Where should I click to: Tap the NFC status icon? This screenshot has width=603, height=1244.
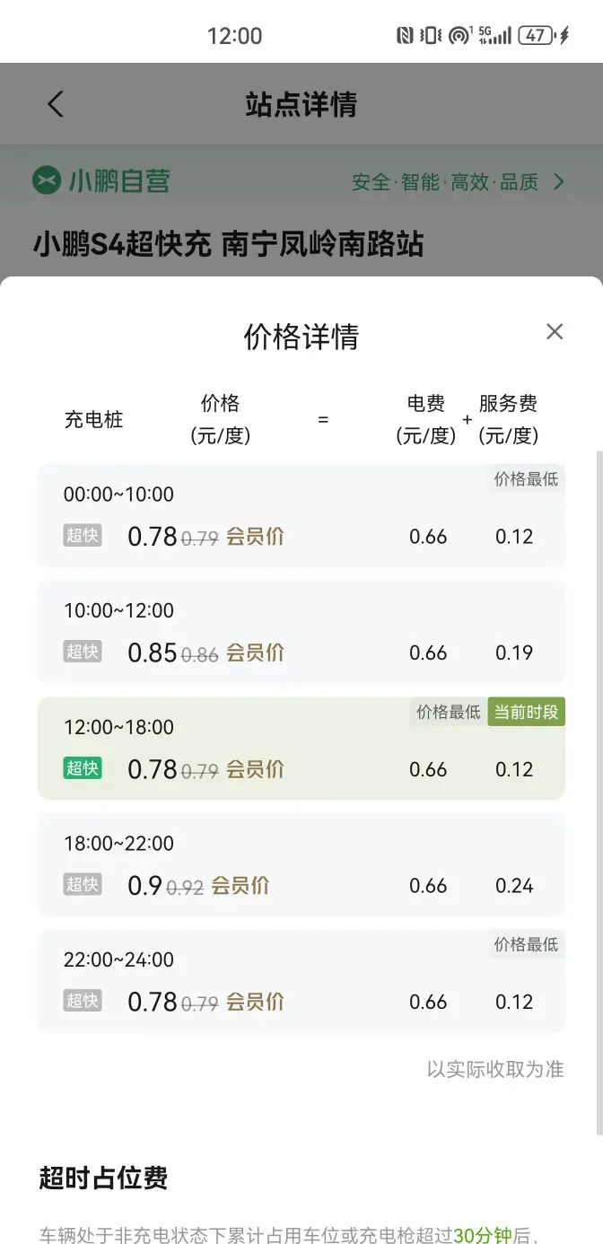click(x=405, y=36)
